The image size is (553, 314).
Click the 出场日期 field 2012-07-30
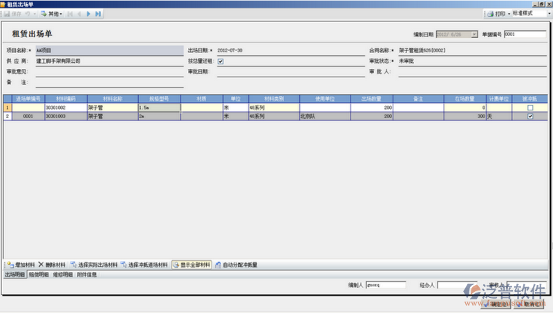290,50
